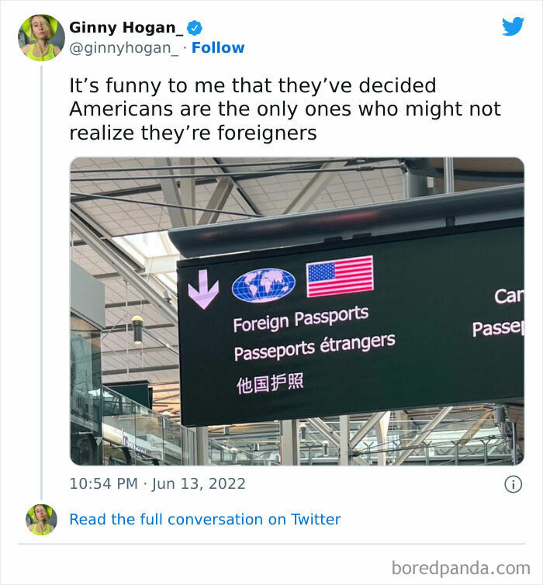The image size is (543, 585).
Task: Click the blue verified badge
Action: coord(195,28)
